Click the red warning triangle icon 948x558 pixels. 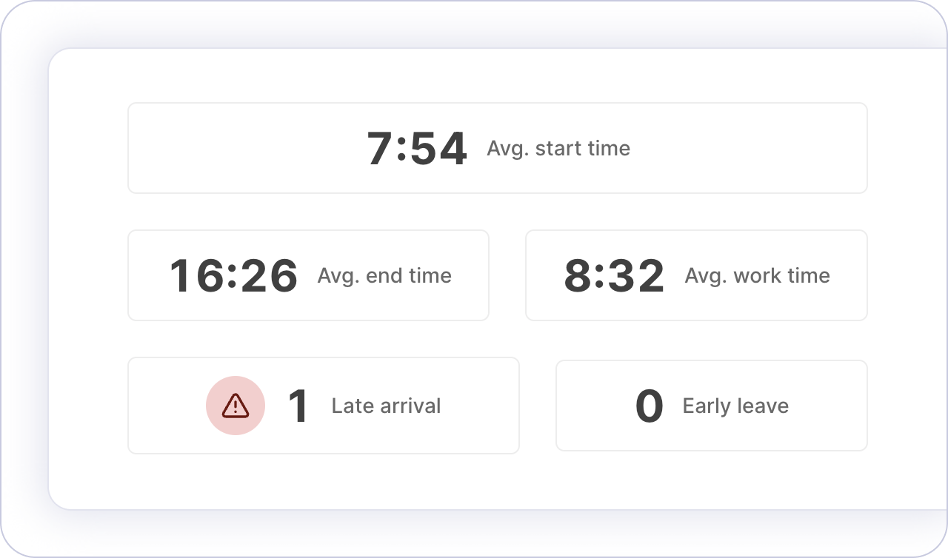236,405
